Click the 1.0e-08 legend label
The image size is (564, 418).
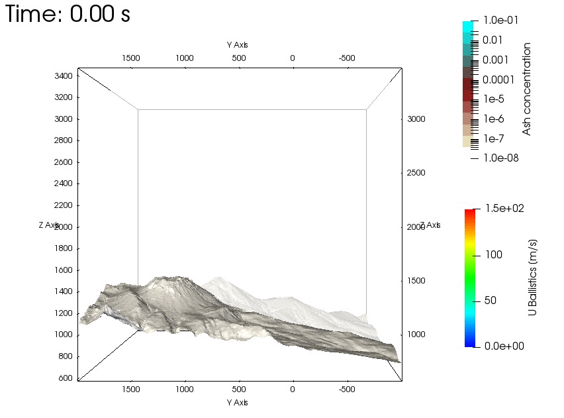click(500, 158)
